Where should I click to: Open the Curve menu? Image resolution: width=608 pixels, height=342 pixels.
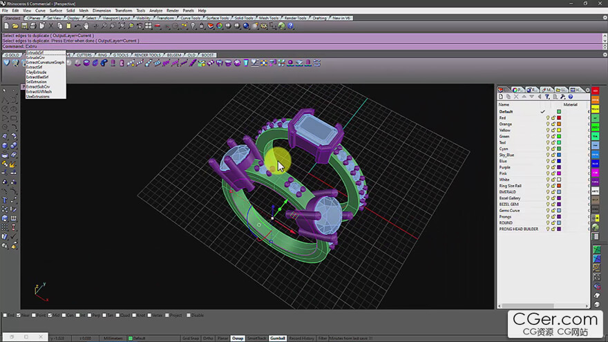pyautogui.click(x=40, y=11)
